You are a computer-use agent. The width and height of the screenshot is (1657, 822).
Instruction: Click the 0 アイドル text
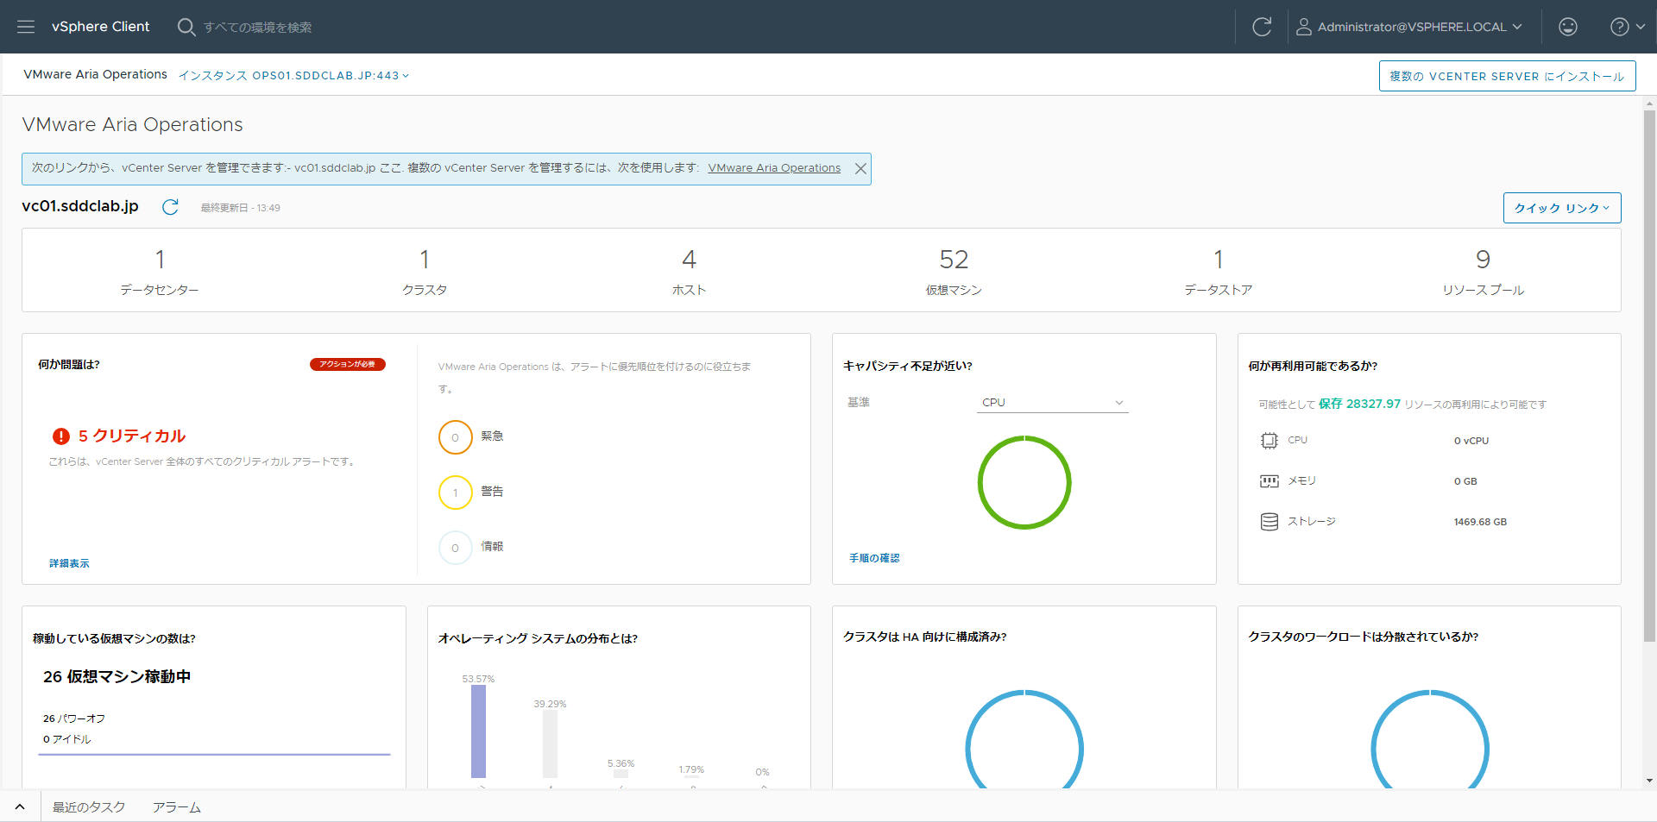(67, 739)
